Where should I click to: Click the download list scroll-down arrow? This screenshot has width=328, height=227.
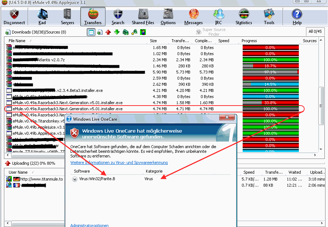click(x=321, y=149)
